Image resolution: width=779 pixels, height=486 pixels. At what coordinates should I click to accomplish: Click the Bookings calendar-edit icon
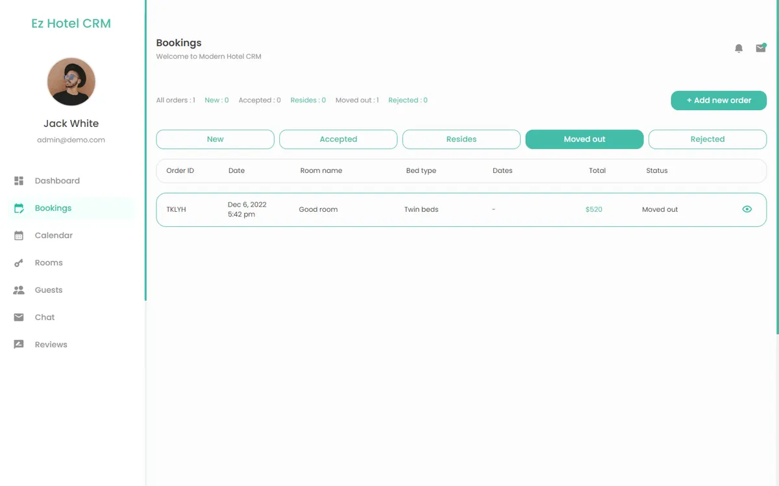coord(19,208)
